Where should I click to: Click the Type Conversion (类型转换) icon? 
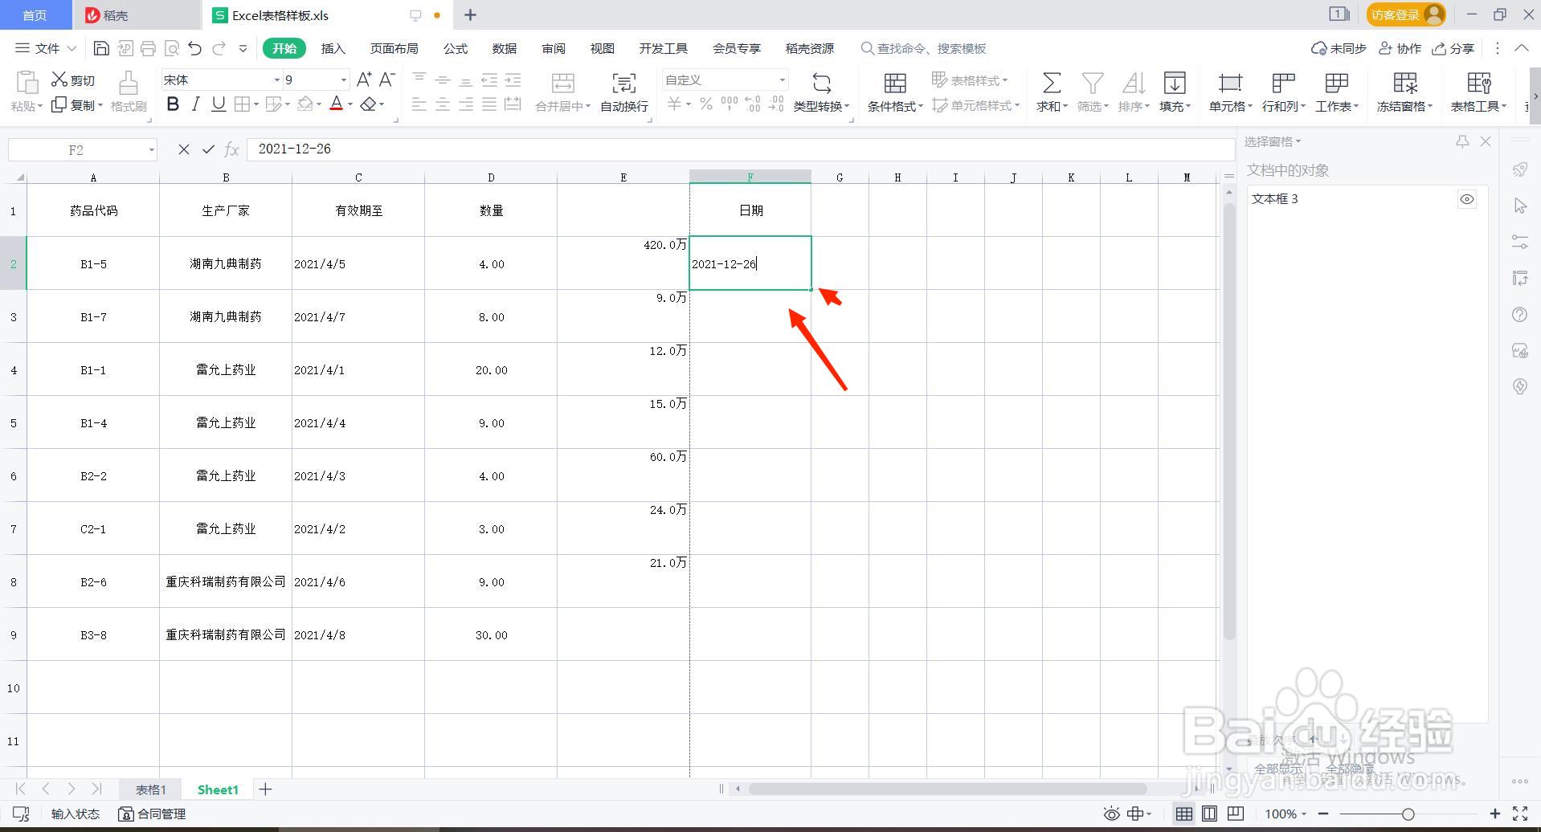click(x=821, y=84)
